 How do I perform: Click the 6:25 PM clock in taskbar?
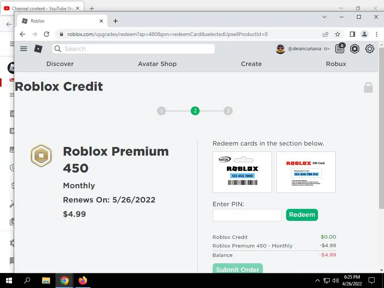[352, 277]
